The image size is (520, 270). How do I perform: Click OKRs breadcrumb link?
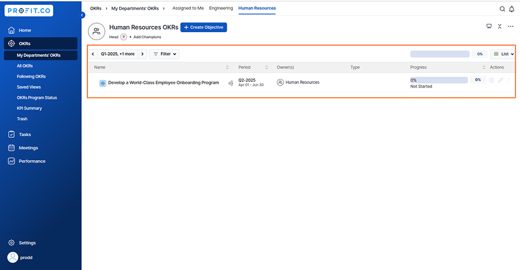[95, 8]
